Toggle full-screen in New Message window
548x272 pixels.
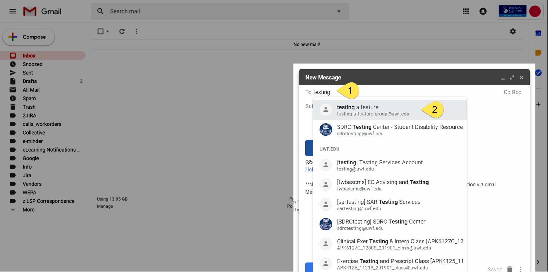(512, 78)
